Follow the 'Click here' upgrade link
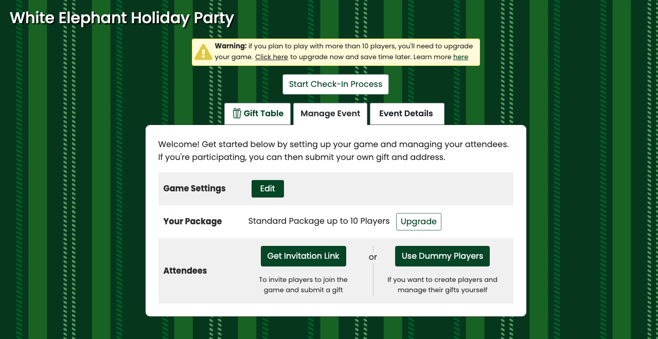Image resolution: width=658 pixels, height=339 pixels. pyautogui.click(x=271, y=57)
